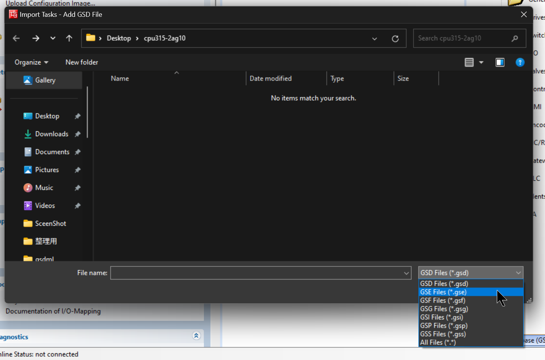
Task: Open view options dropdown arrow
Action: tap(481, 62)
